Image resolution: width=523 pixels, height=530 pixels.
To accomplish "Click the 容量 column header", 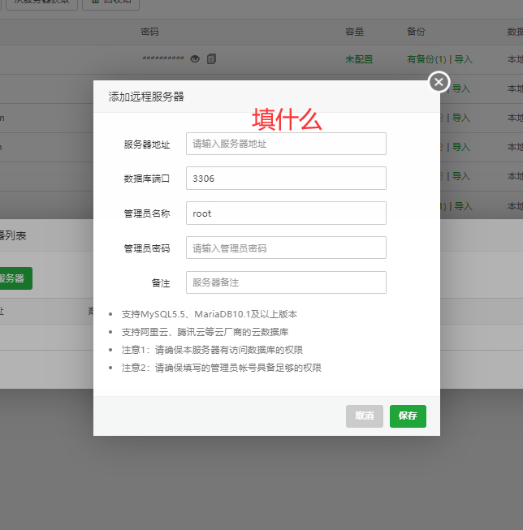I will pyautogui.click(x=355, y=32).
